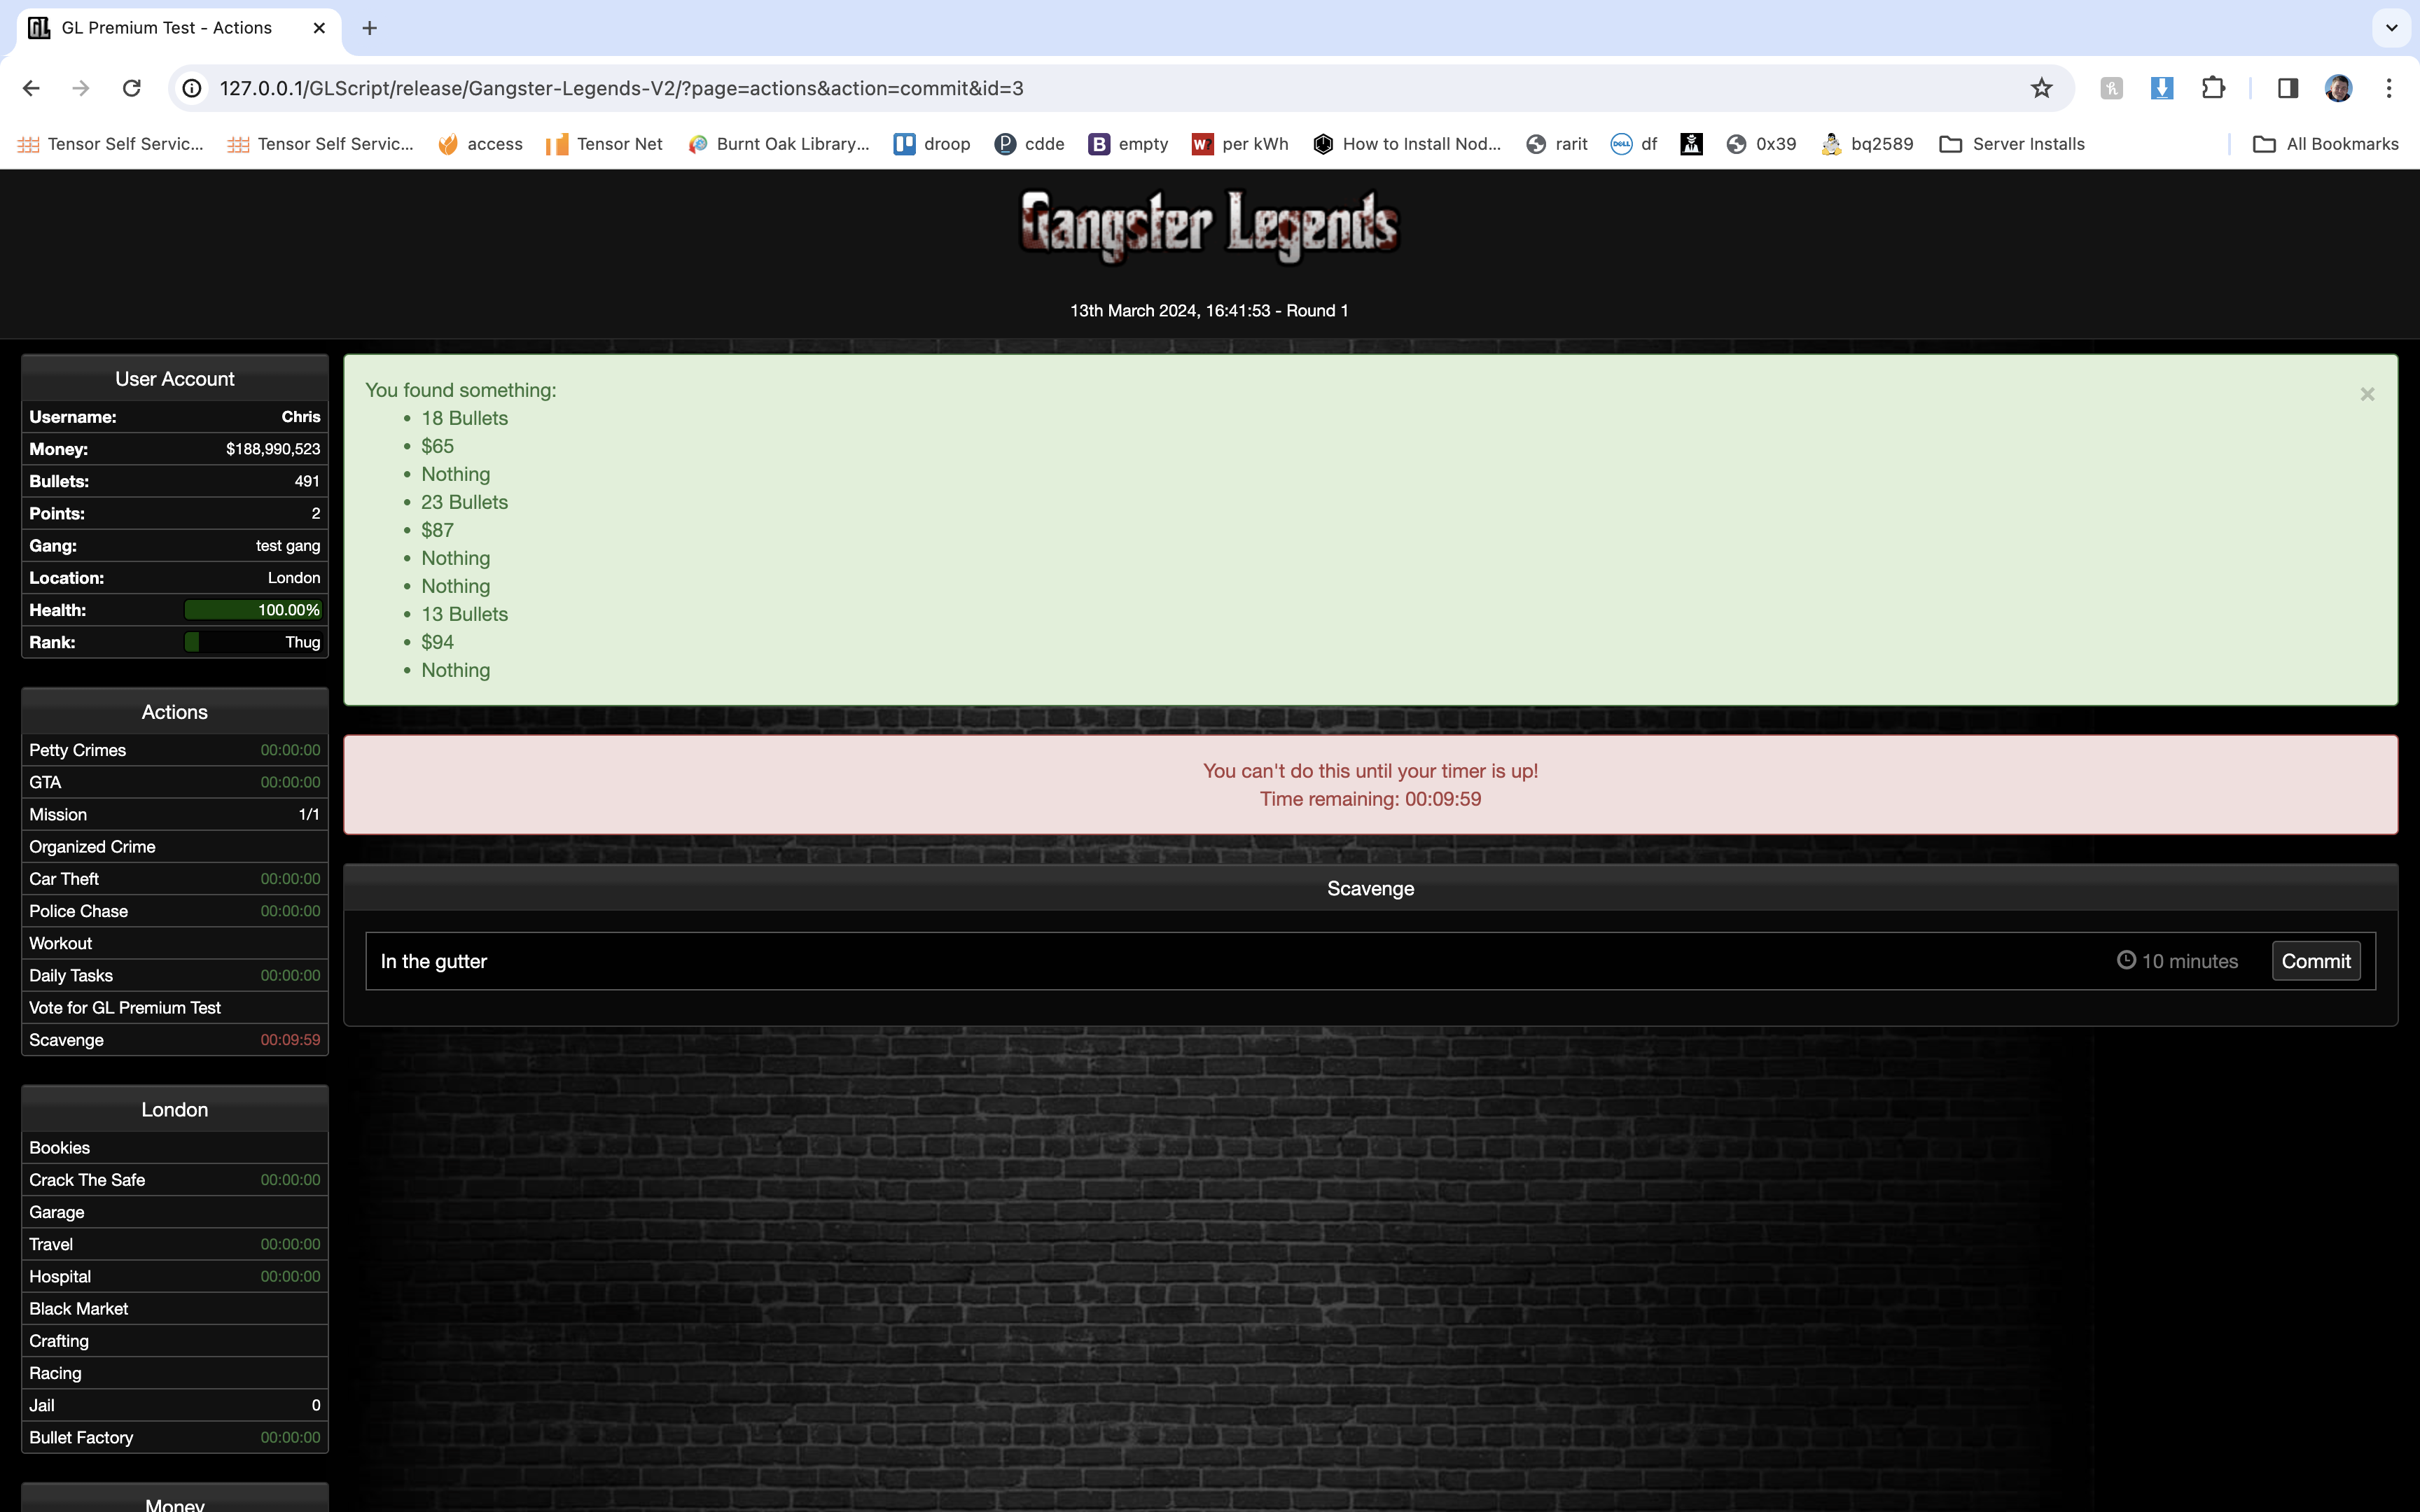Dismiss the 'You found something' alert
This screenshot has height=1512, width=2420.
point(2367,394)
